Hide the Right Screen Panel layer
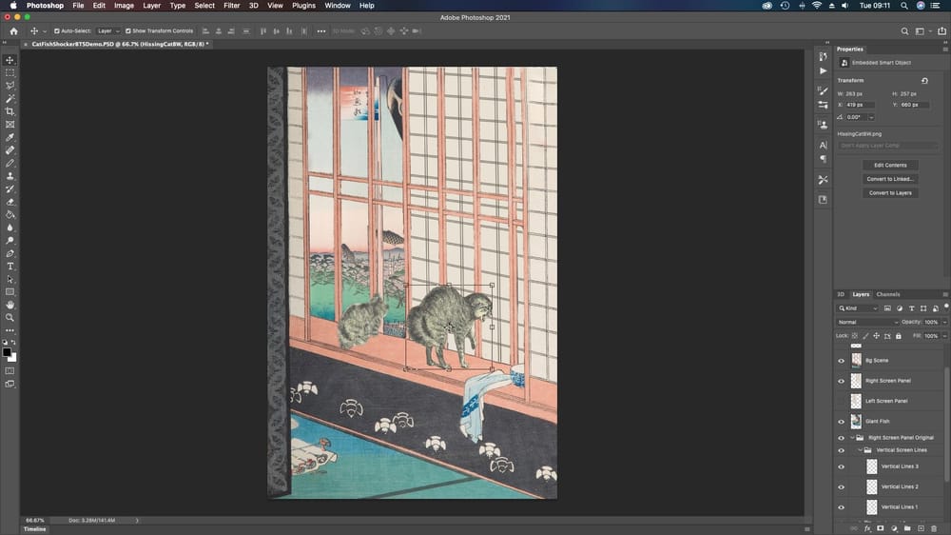The width and height of the screenshot is (951, 535). click(842, 382)
